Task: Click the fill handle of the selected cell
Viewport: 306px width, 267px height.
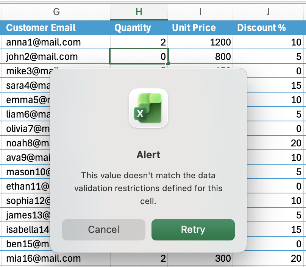Action: coord(168,63)
